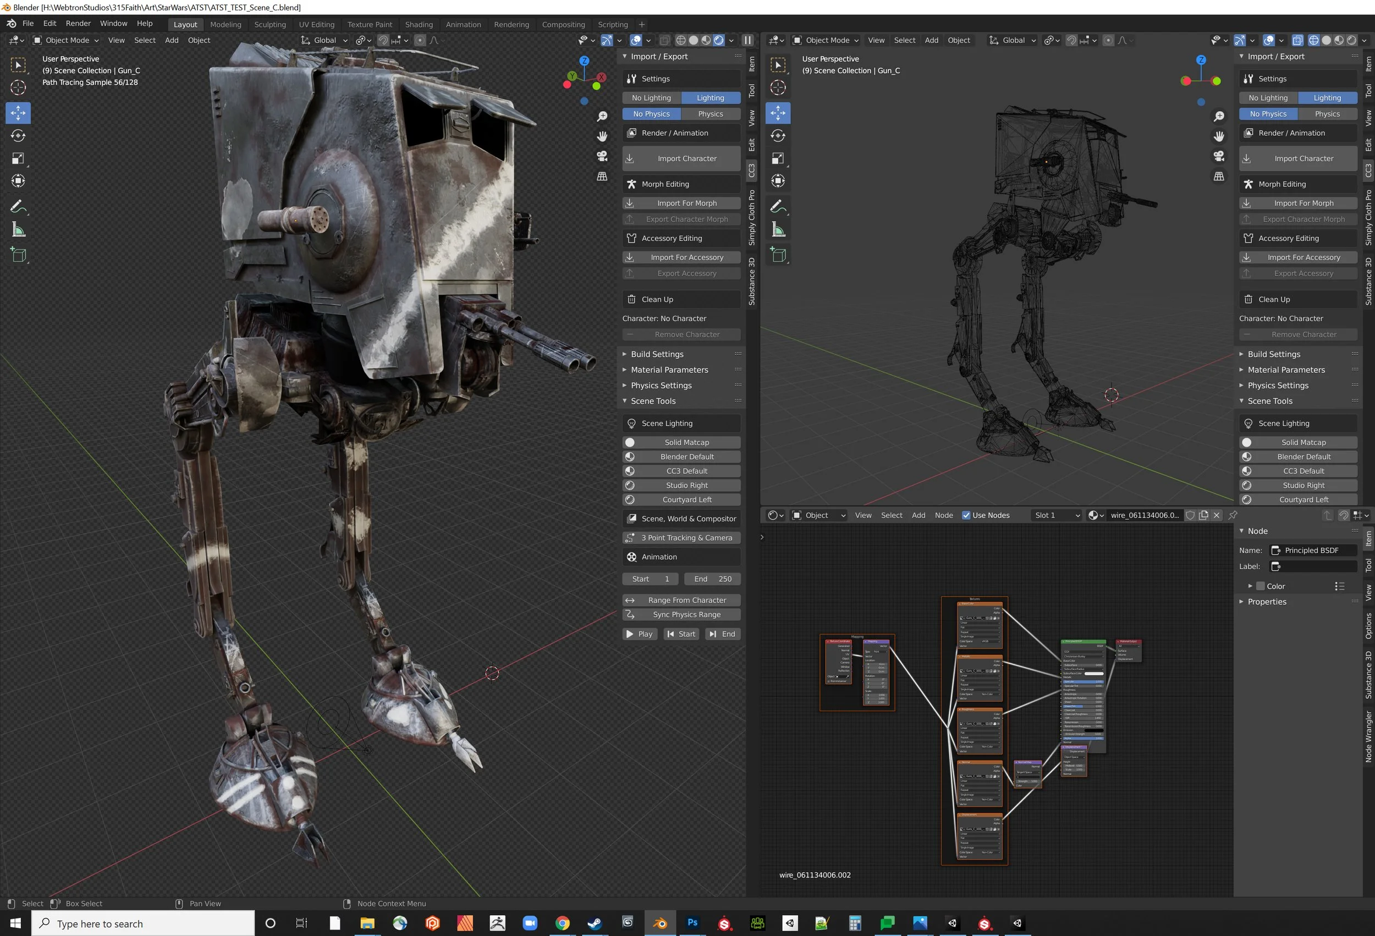Image resolution: width=1375 pixels, height=936 pixels.
Task: Open the Render menu
Action: pos(78,23)
